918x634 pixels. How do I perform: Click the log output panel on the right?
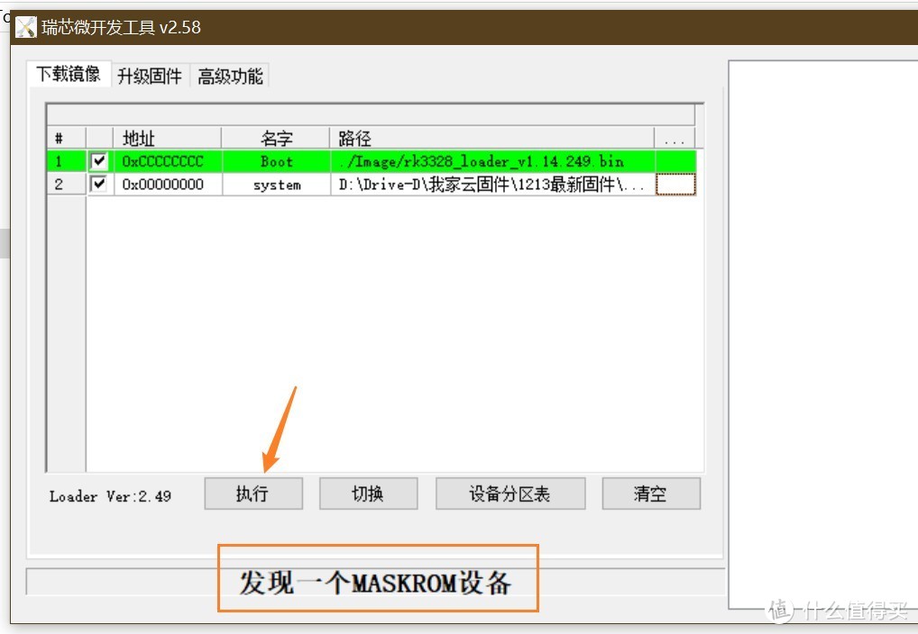click(822, 333)
